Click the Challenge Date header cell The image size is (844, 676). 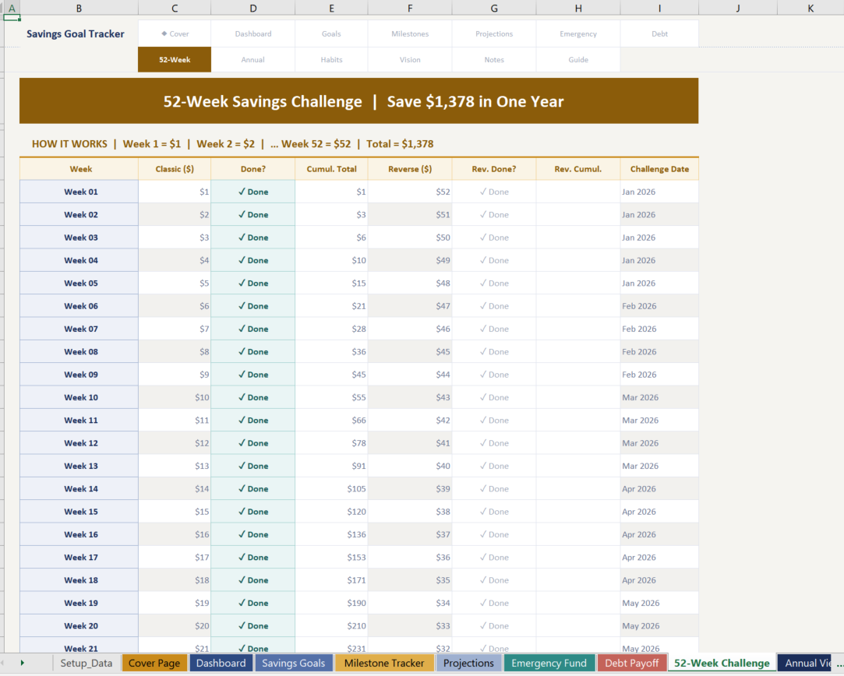[x=659, y=169]
